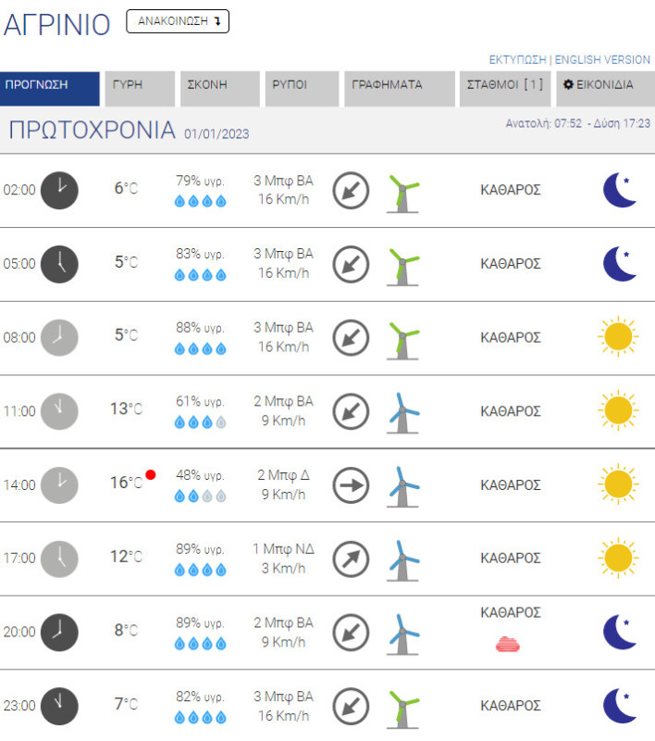Open the ΓΡΑΦΗΜΑΤΑ charts tab
655x741 pixels.
399,85
